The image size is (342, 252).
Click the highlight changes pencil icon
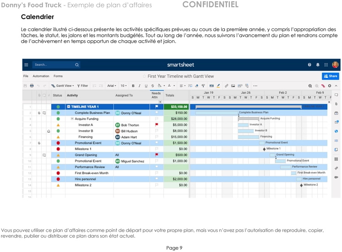click(218, 86)
